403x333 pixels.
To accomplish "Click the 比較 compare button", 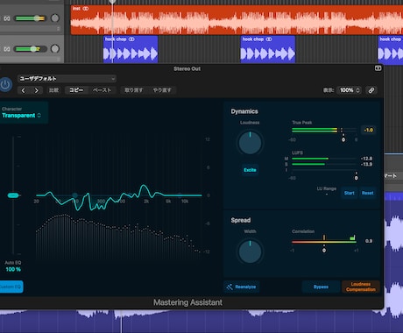I will point(53,90).
